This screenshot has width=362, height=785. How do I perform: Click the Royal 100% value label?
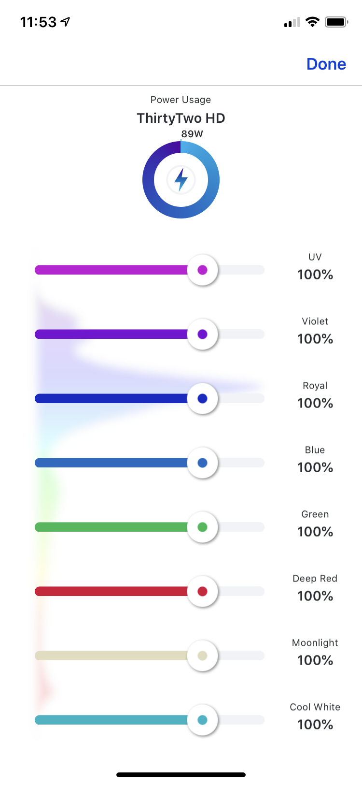click(x=315, y=403)
